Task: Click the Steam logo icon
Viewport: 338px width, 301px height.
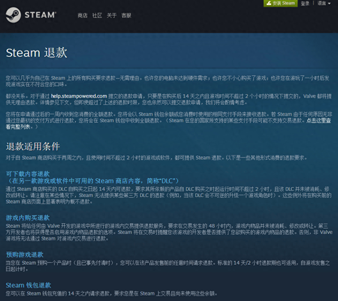Action: point(14,15)
